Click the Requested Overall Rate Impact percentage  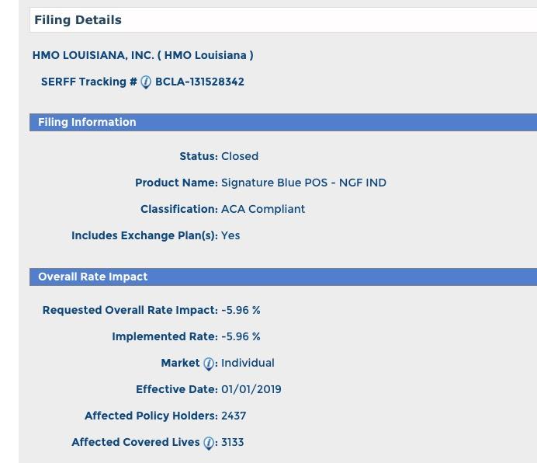tap(241, 310)
